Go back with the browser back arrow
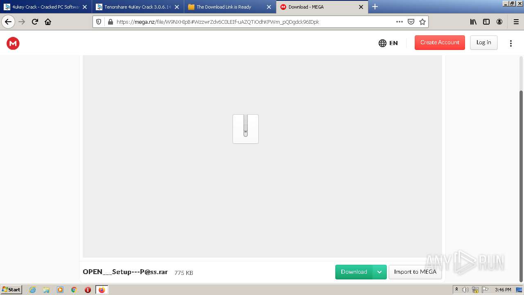The width and height of the screenshot is (524, 295). (8, 22)
